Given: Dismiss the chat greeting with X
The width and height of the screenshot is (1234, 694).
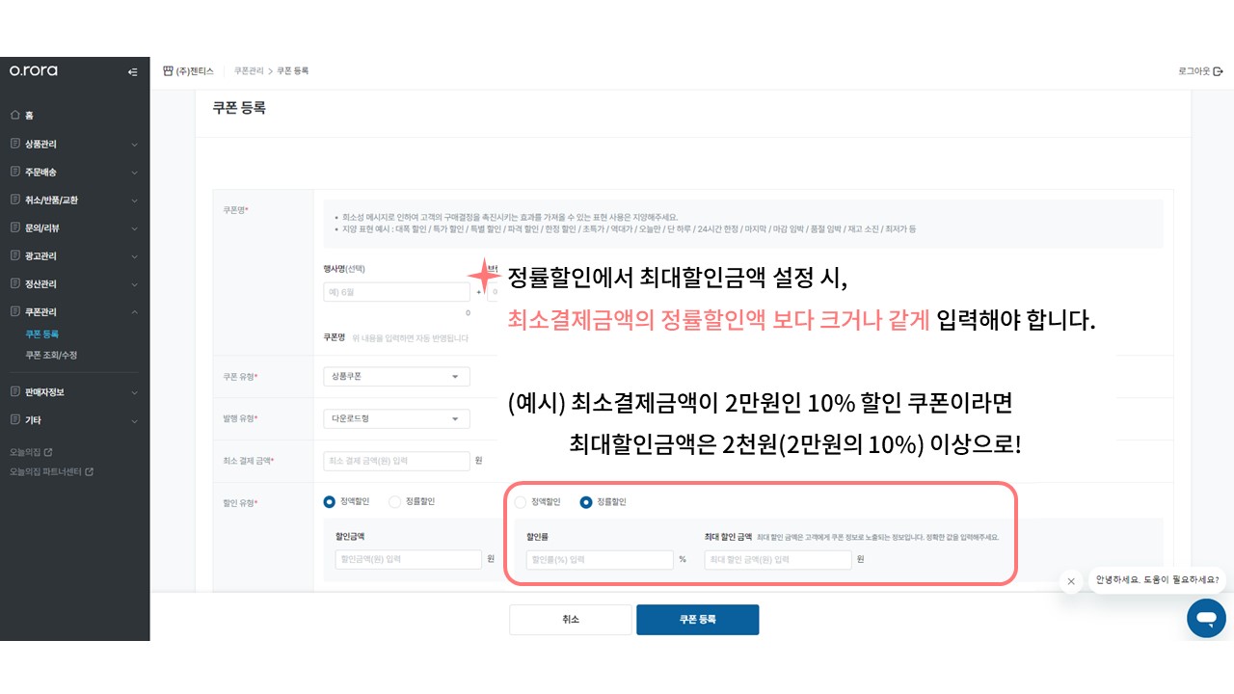Looking at the screenshot, I should [x=1071, y=581].
